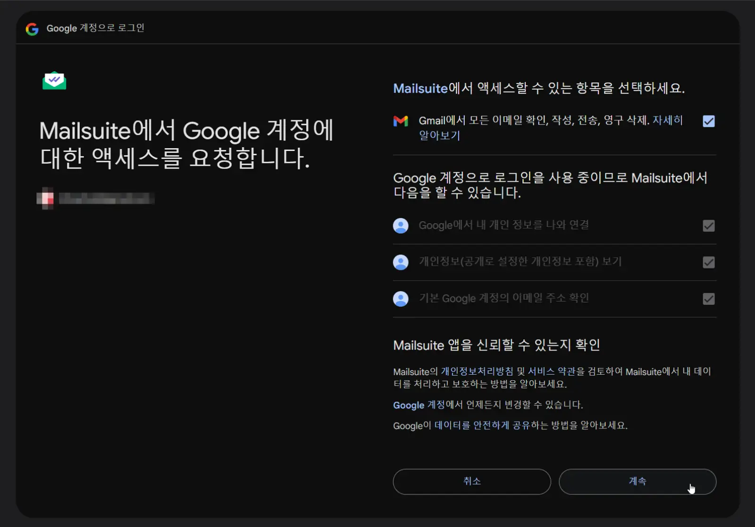Screen dimensions: 755x527
Task: Click the 'Mailsuite 앱을 신뢰할 수 있는지 확인' heading
Action: pyautogui.click(x=496, y=345)
